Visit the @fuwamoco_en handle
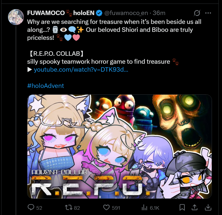The image size is (222, 215). pyautogui.click(x=126, y=13)
